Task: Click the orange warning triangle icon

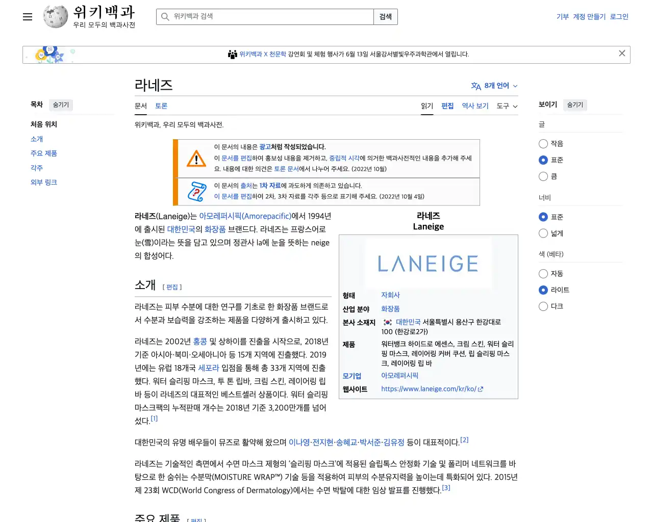Action: click(196, 159)
